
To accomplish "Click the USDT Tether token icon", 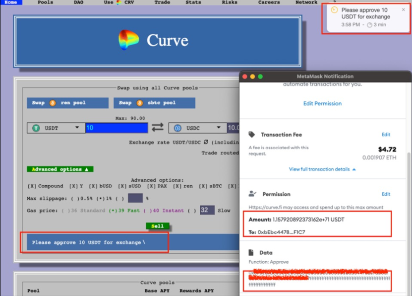I will (36, 128).
